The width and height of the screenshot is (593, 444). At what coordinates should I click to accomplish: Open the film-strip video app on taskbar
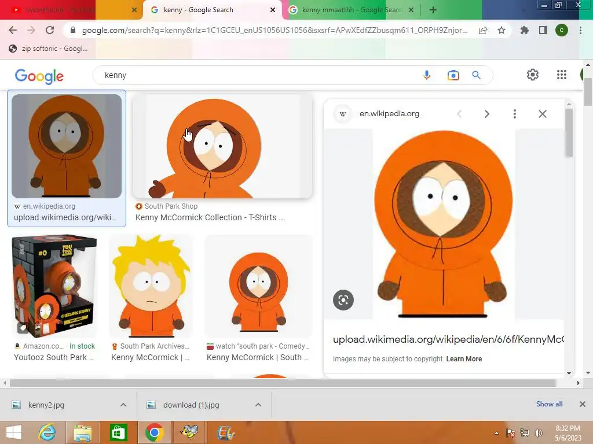(x=226, y=432)
